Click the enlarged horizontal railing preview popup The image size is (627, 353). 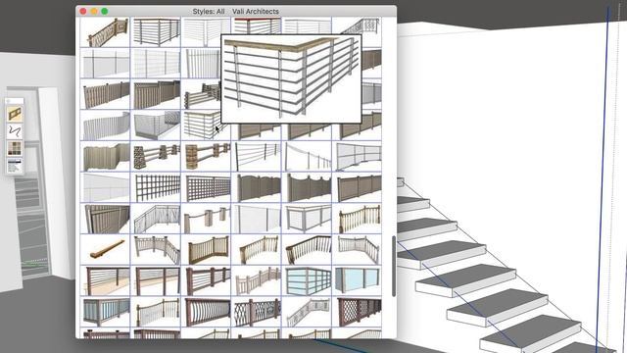click(291, 78)
